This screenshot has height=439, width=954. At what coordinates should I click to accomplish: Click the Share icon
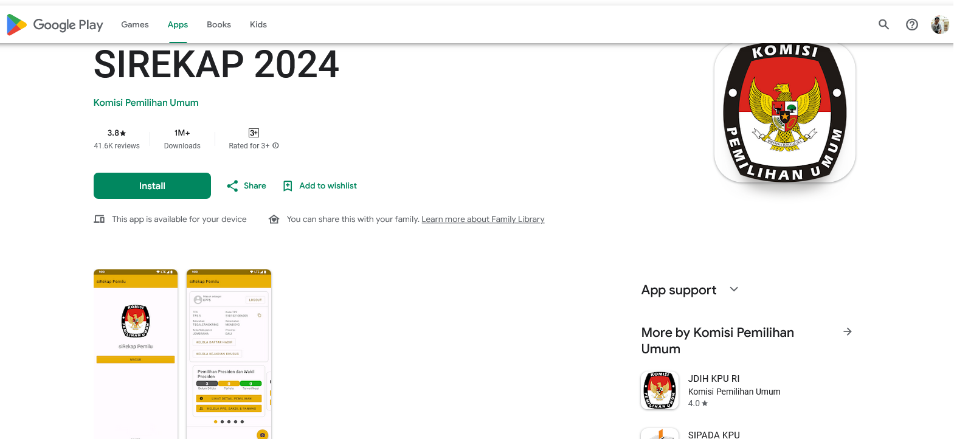tap(232, 186)
